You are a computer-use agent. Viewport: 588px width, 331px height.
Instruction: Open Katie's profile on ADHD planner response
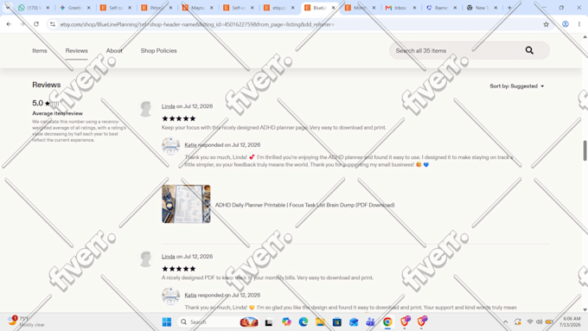click(x=190, y=145)
